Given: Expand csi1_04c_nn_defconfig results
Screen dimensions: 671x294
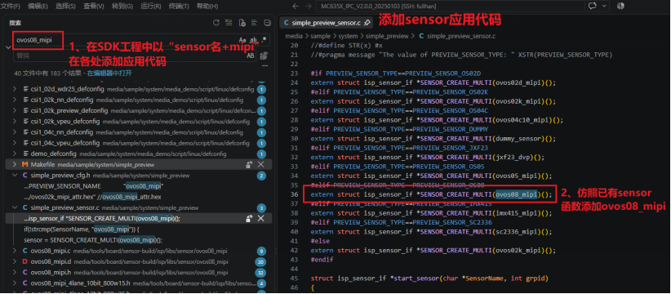Looking at the screenshot, I should pyautogui.click(x=14, y=132).
